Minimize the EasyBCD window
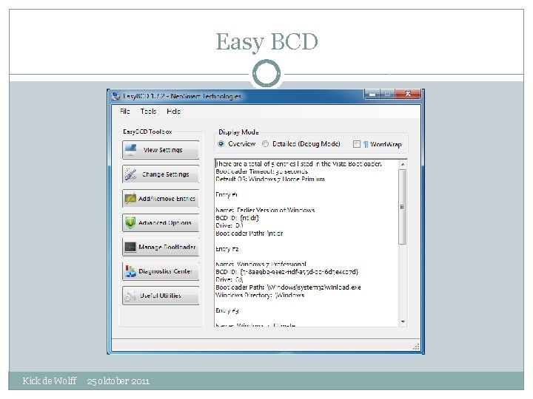The height and width of the screenshot is (399, 533). [372, 94]
